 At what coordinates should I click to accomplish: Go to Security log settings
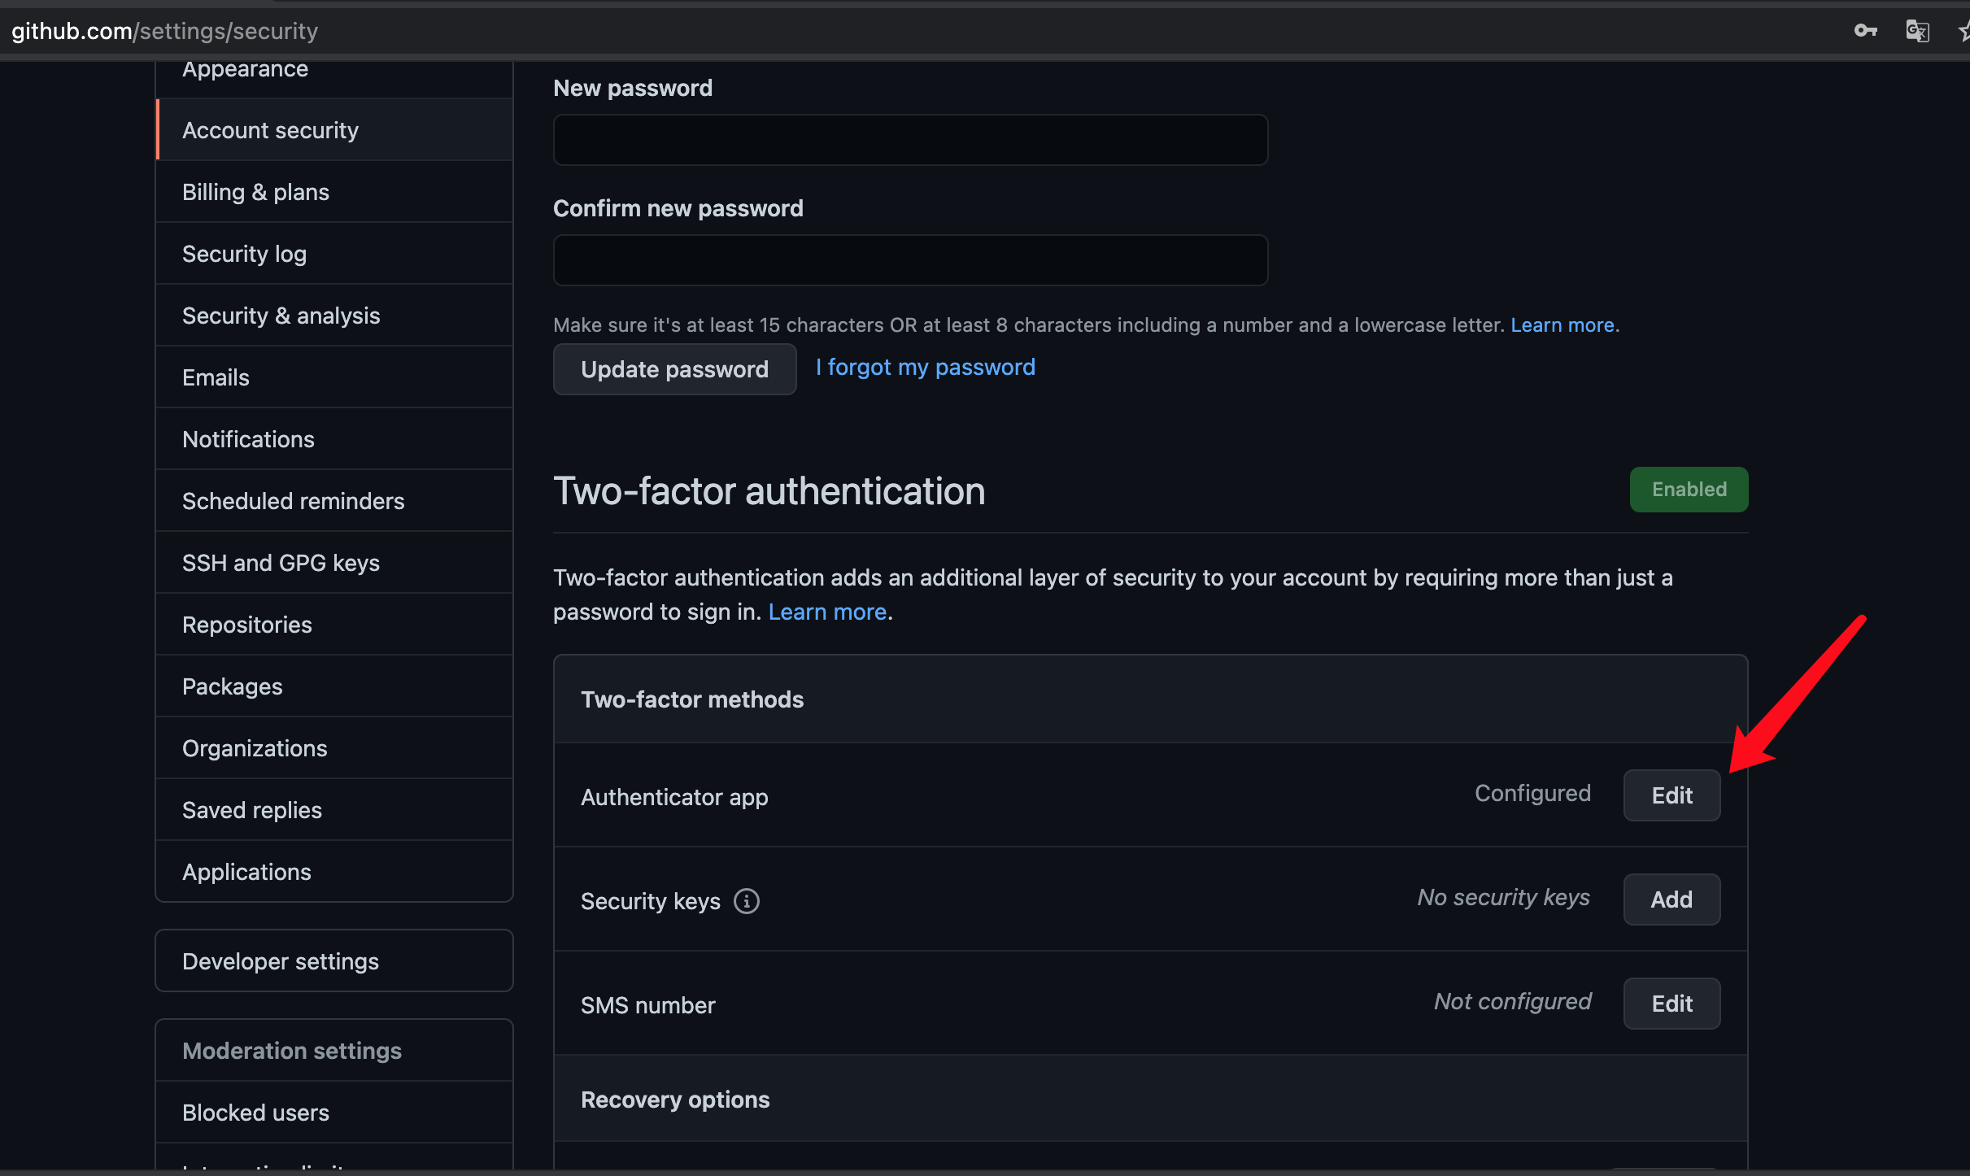tap(244, 254)
